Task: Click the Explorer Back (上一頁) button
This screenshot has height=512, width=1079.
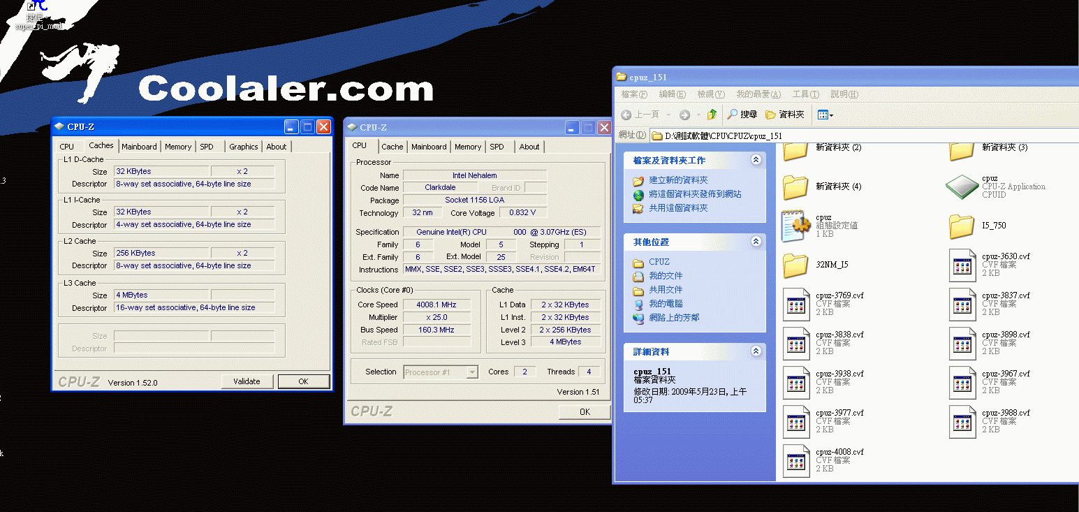Action: 640,115
